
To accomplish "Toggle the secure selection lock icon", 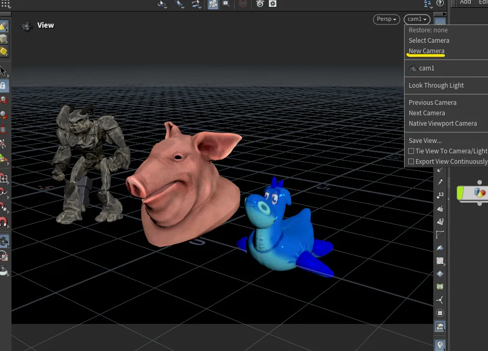I will click(3, 86).
